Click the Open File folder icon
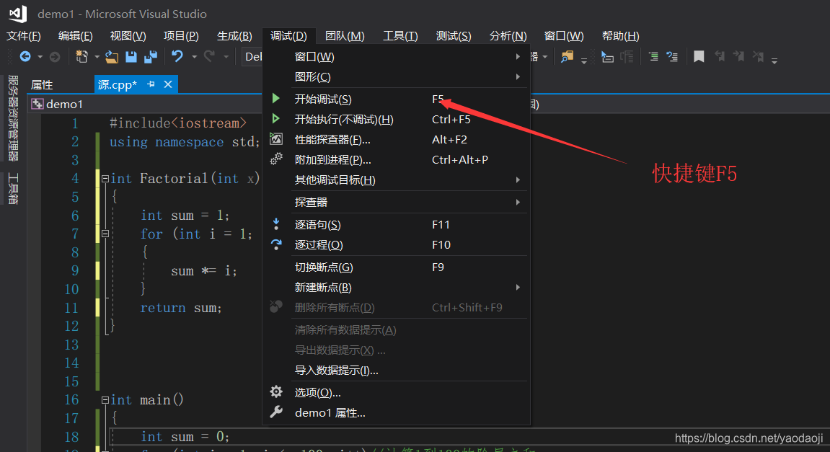Screen dimensions: 830x452 [x=112, y=57]
